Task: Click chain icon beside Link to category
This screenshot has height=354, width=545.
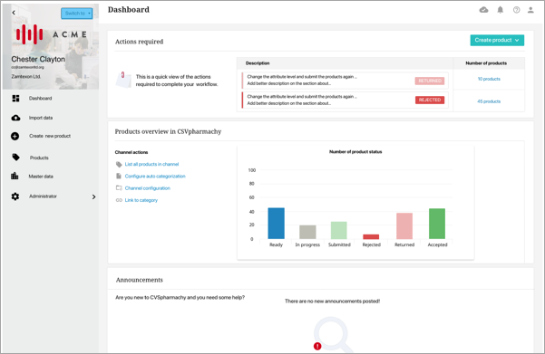Action: click(119, 200)
